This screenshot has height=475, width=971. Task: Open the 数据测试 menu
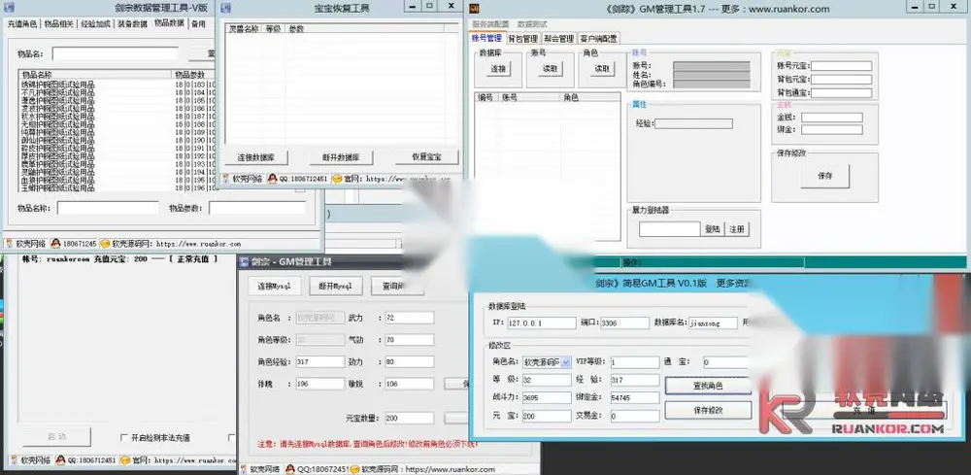[532, 24]
